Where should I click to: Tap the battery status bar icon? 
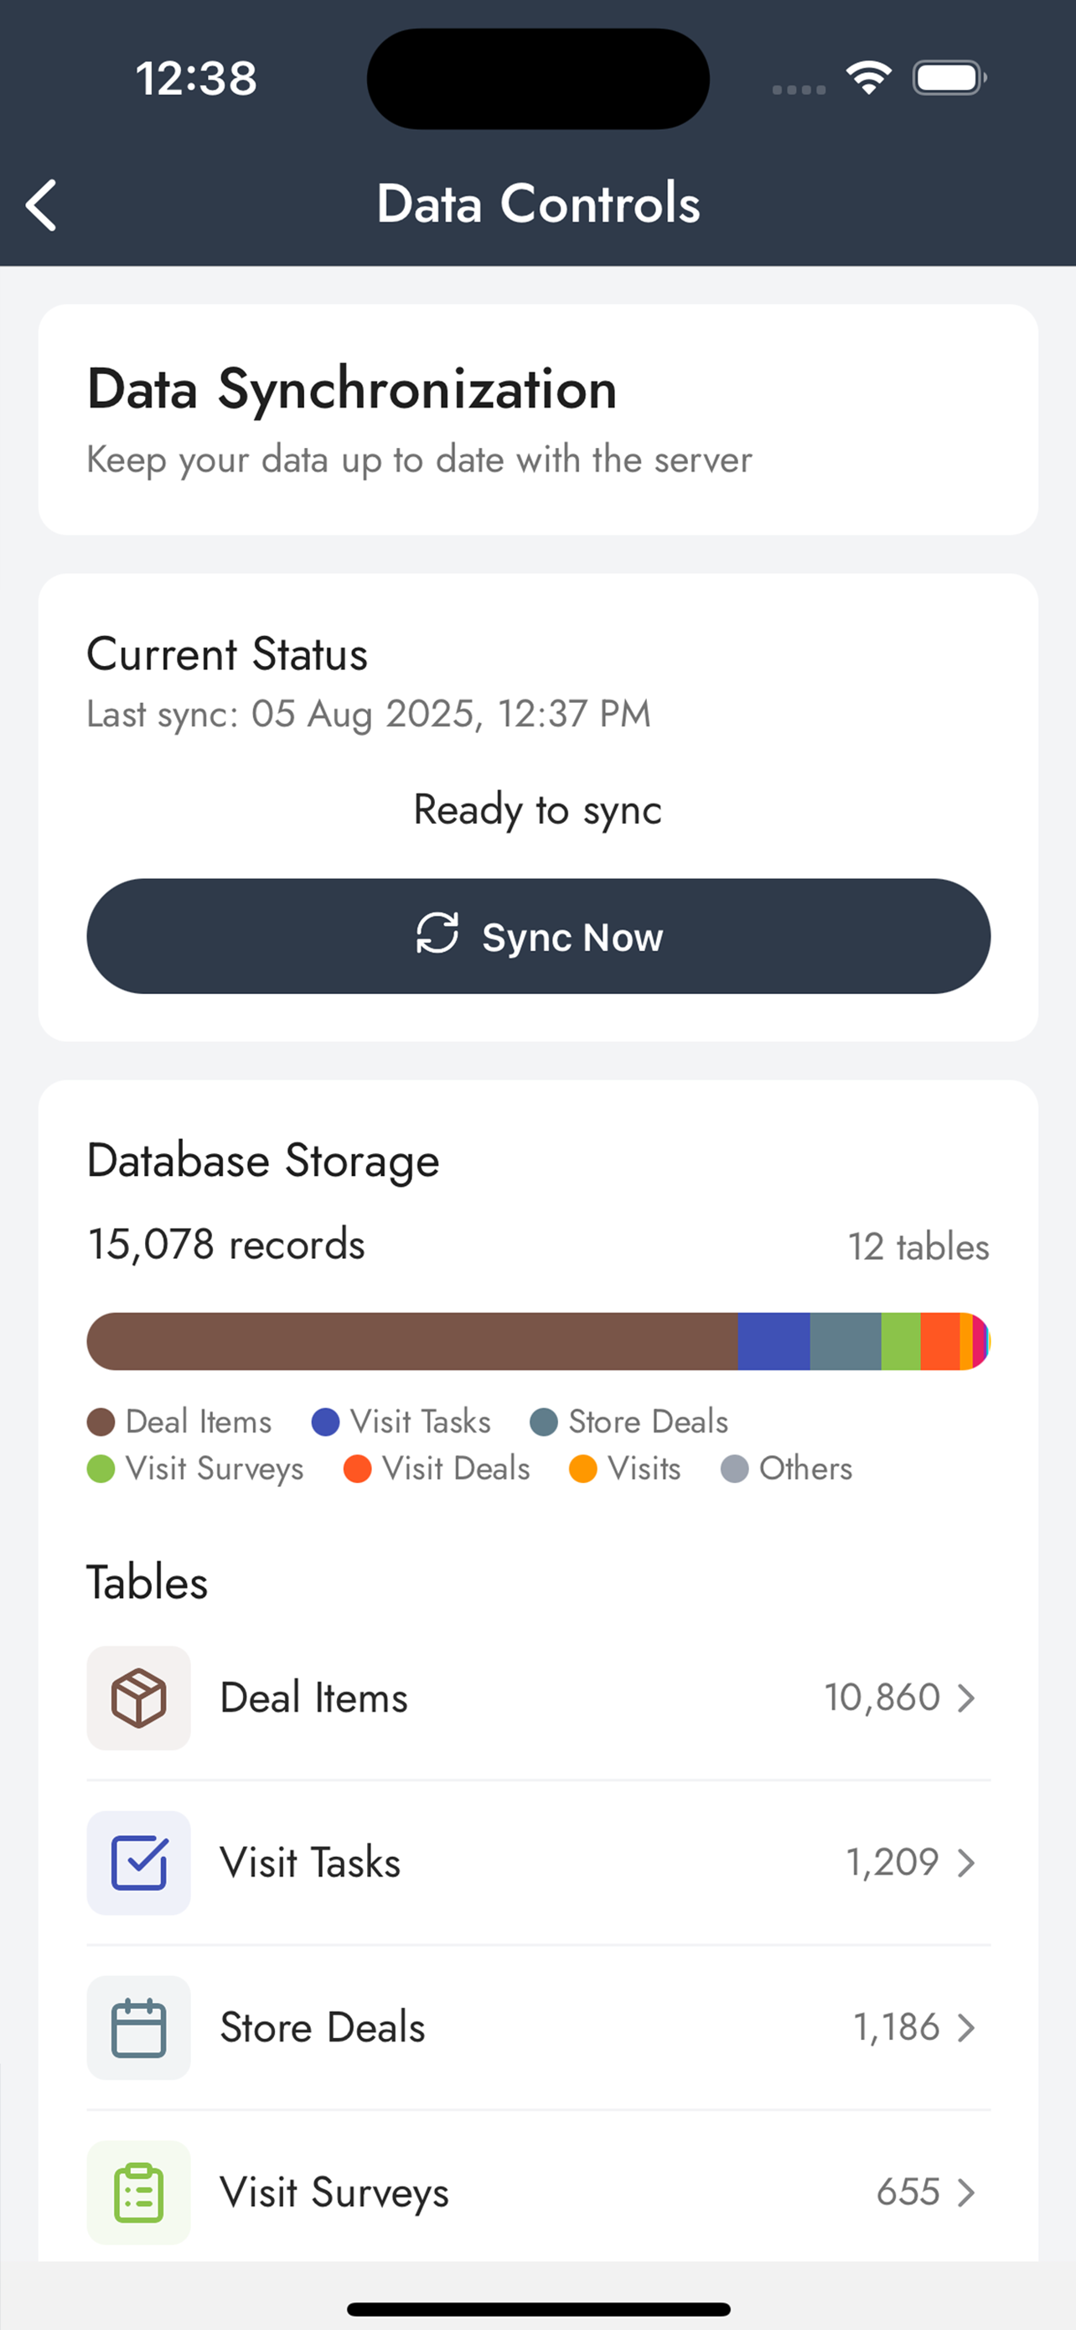click(x=949, y=78)
